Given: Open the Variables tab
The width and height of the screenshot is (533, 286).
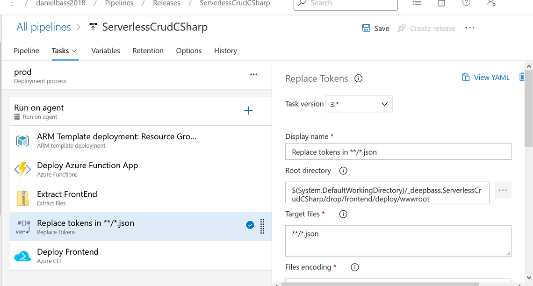Looking at the screenshot, I should (106, 50).
